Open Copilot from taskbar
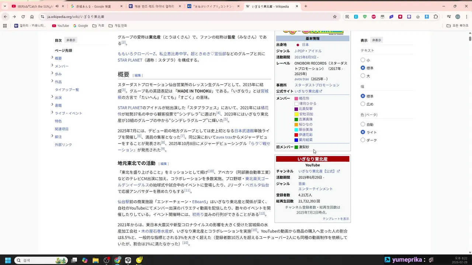The width and height of the screenshot is (472, 265). (85, 260)
